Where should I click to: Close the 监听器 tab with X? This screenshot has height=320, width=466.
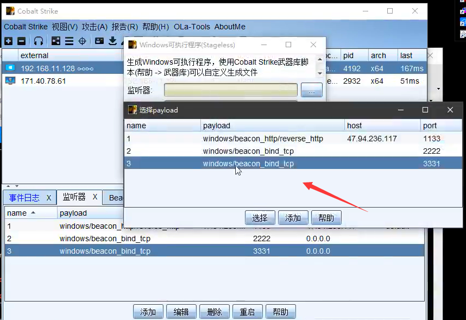click(94, 197)
